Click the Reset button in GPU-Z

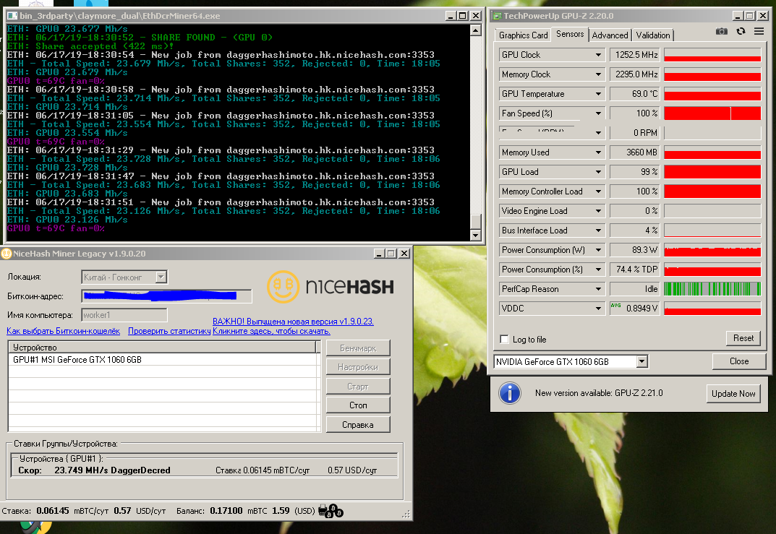click(x=743, y=338)
